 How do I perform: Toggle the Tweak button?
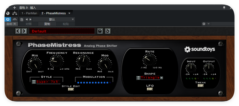pyautogui.click(x=201, y=85)
